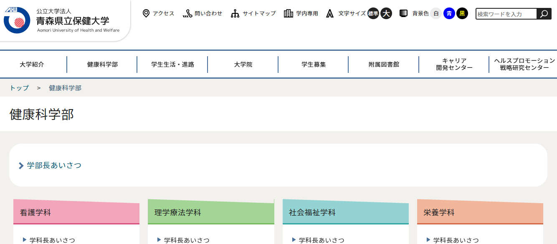Focus the 検索ワードを入力 search field
557x244 pixels.
[x=506, y=14]
